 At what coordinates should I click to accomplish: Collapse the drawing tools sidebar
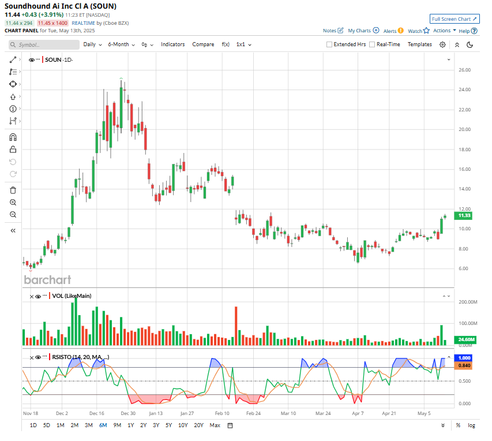coord(13,230)
